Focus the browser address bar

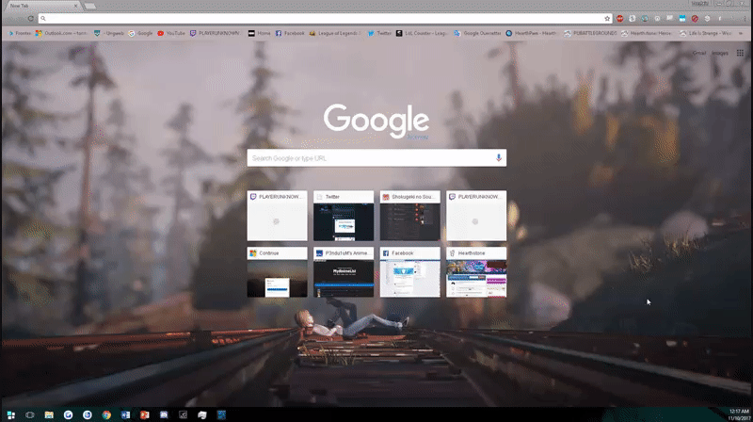tap(324, 19)
